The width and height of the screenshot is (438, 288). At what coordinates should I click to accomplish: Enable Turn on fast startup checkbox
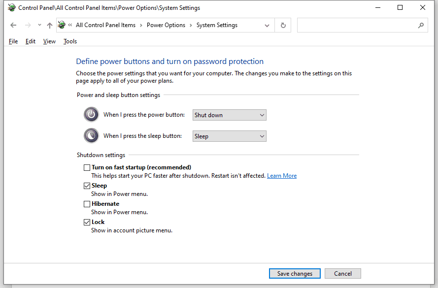[x=87, y=167]
